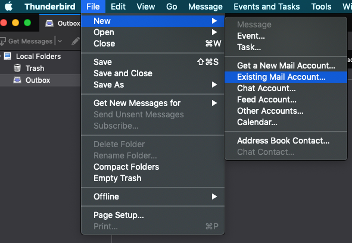
Task: Select Trash folder in folder tree
Action: point(35,68)
